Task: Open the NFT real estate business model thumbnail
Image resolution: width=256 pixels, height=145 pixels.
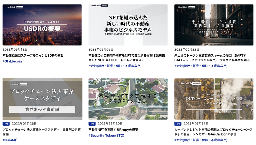Action: point(128,25)
